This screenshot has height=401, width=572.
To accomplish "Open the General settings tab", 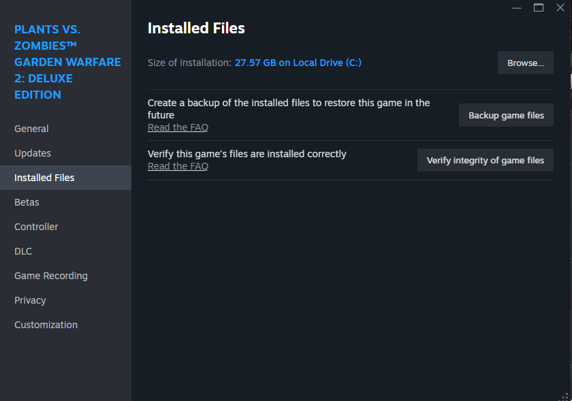I will click(31, 129).
